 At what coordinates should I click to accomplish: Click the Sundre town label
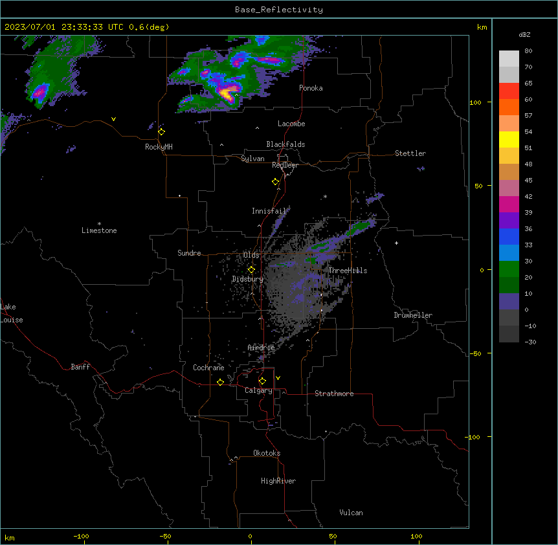(189, 253)
